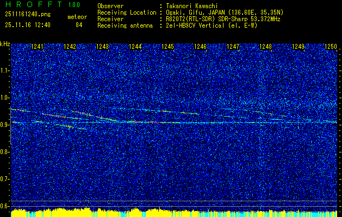Viewport: 342px width, 217px height.
Task: Click the 'meteor' label
Action: [x=77, y=17]
